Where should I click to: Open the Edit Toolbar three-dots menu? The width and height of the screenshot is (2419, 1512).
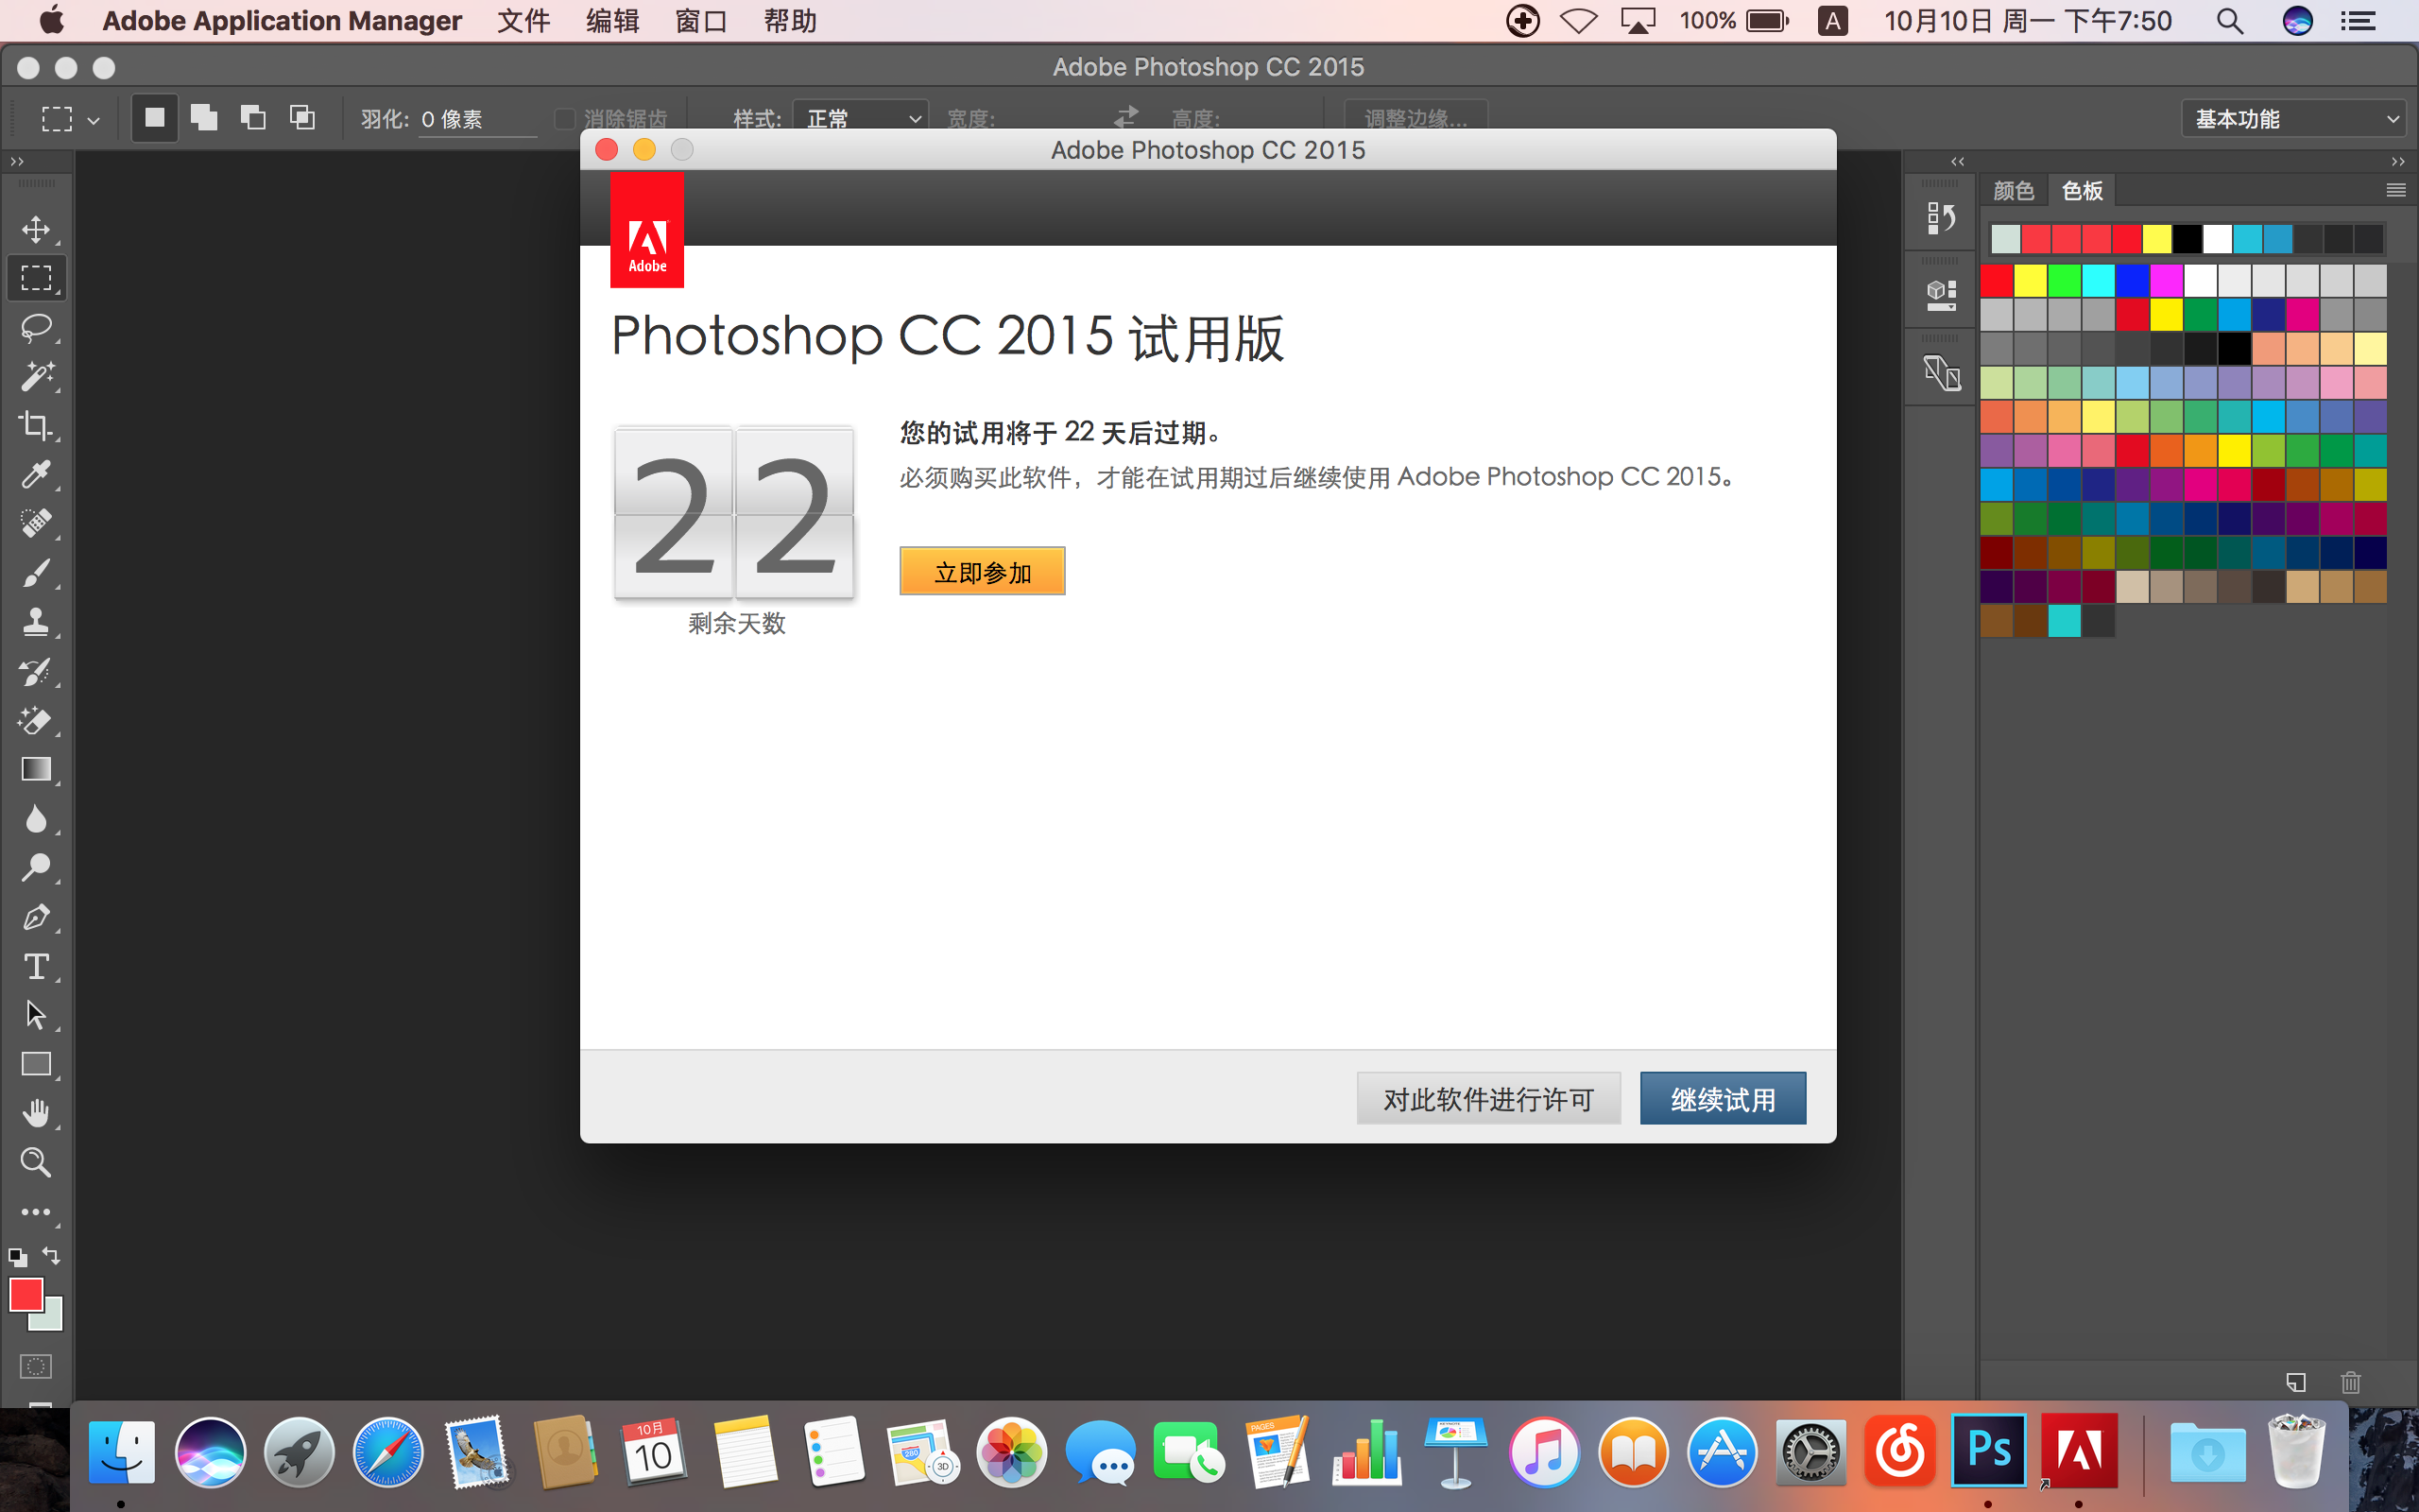(x=36, y=1212)
